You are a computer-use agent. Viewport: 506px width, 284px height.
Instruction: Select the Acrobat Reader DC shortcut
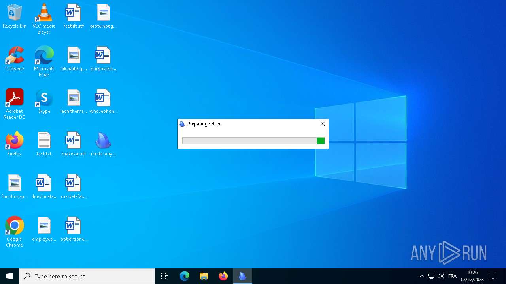pyautogui.click(x=15, y=104)
